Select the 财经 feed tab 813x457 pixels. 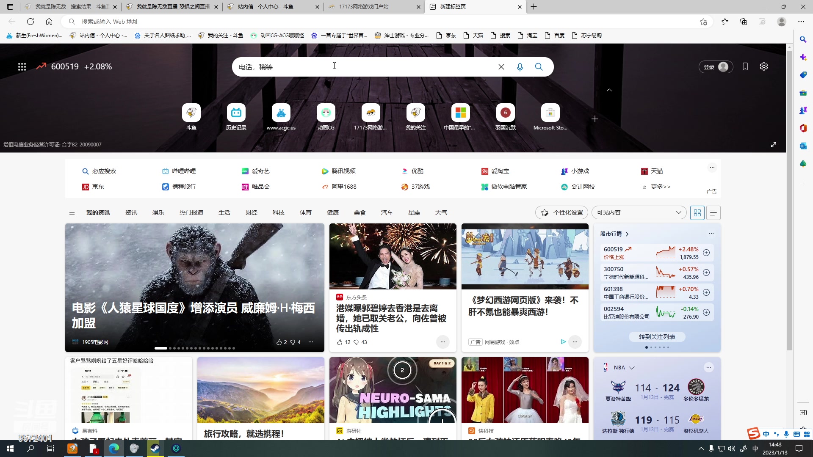coord(252,212)
